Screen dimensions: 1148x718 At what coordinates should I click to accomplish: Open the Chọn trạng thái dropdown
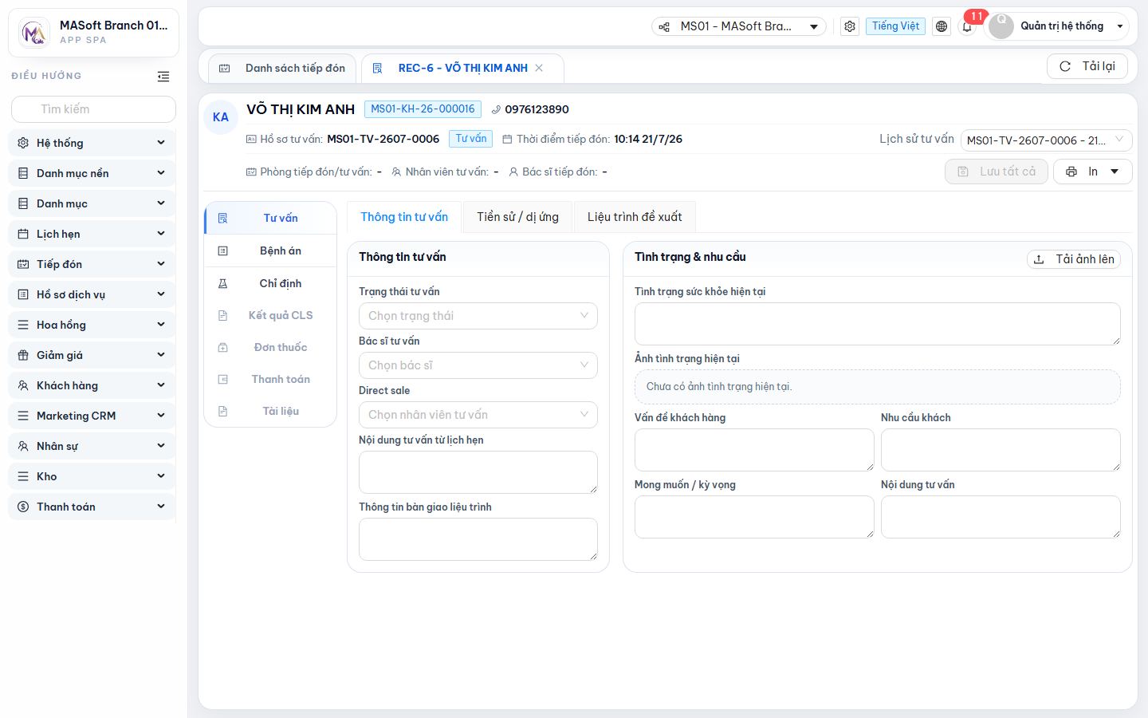point(478,316)
